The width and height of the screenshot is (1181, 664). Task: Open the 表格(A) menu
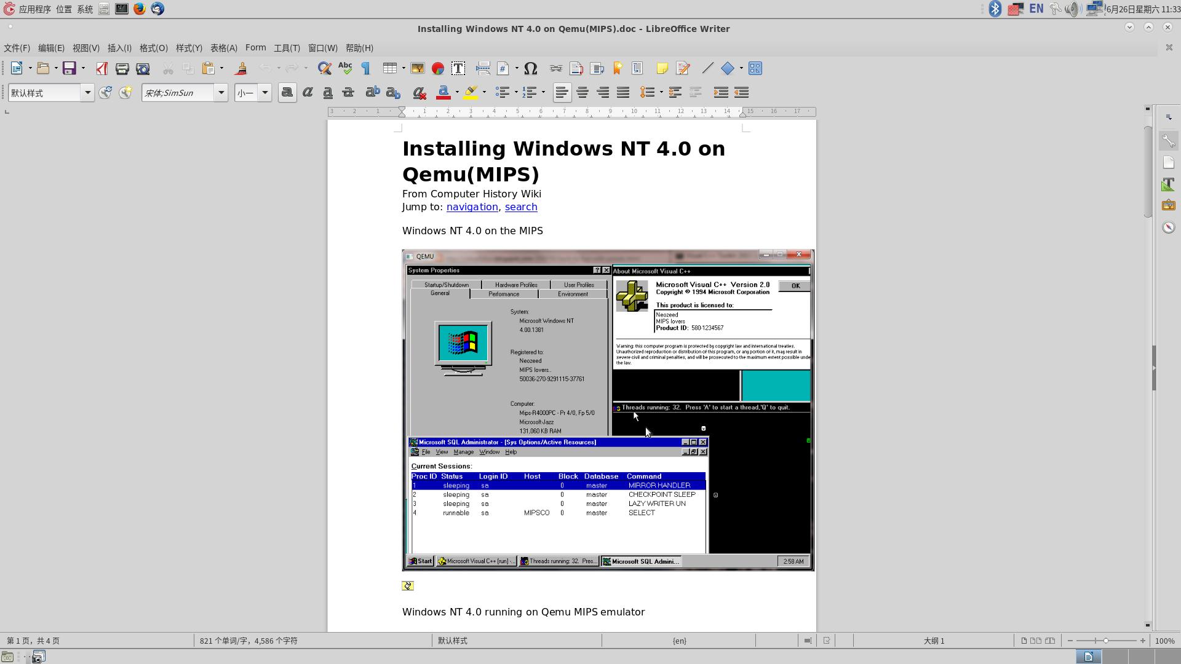(223, 48)
